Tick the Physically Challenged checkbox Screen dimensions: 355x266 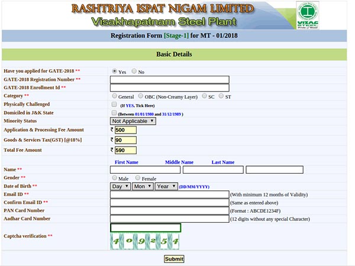pyautogui.click(x=114, y=104)
